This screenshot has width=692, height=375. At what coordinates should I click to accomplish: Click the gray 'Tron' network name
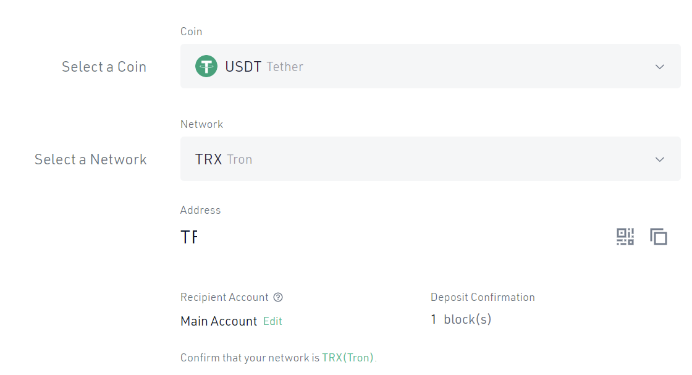240,159
